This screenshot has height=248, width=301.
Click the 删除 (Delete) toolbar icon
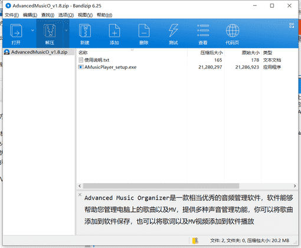(144, 34)
